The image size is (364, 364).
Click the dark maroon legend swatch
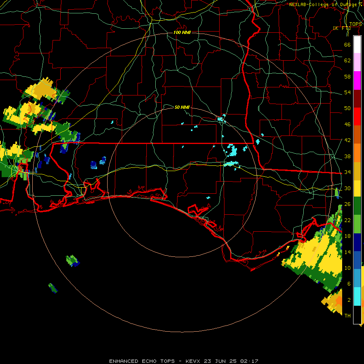pos(357,98)
